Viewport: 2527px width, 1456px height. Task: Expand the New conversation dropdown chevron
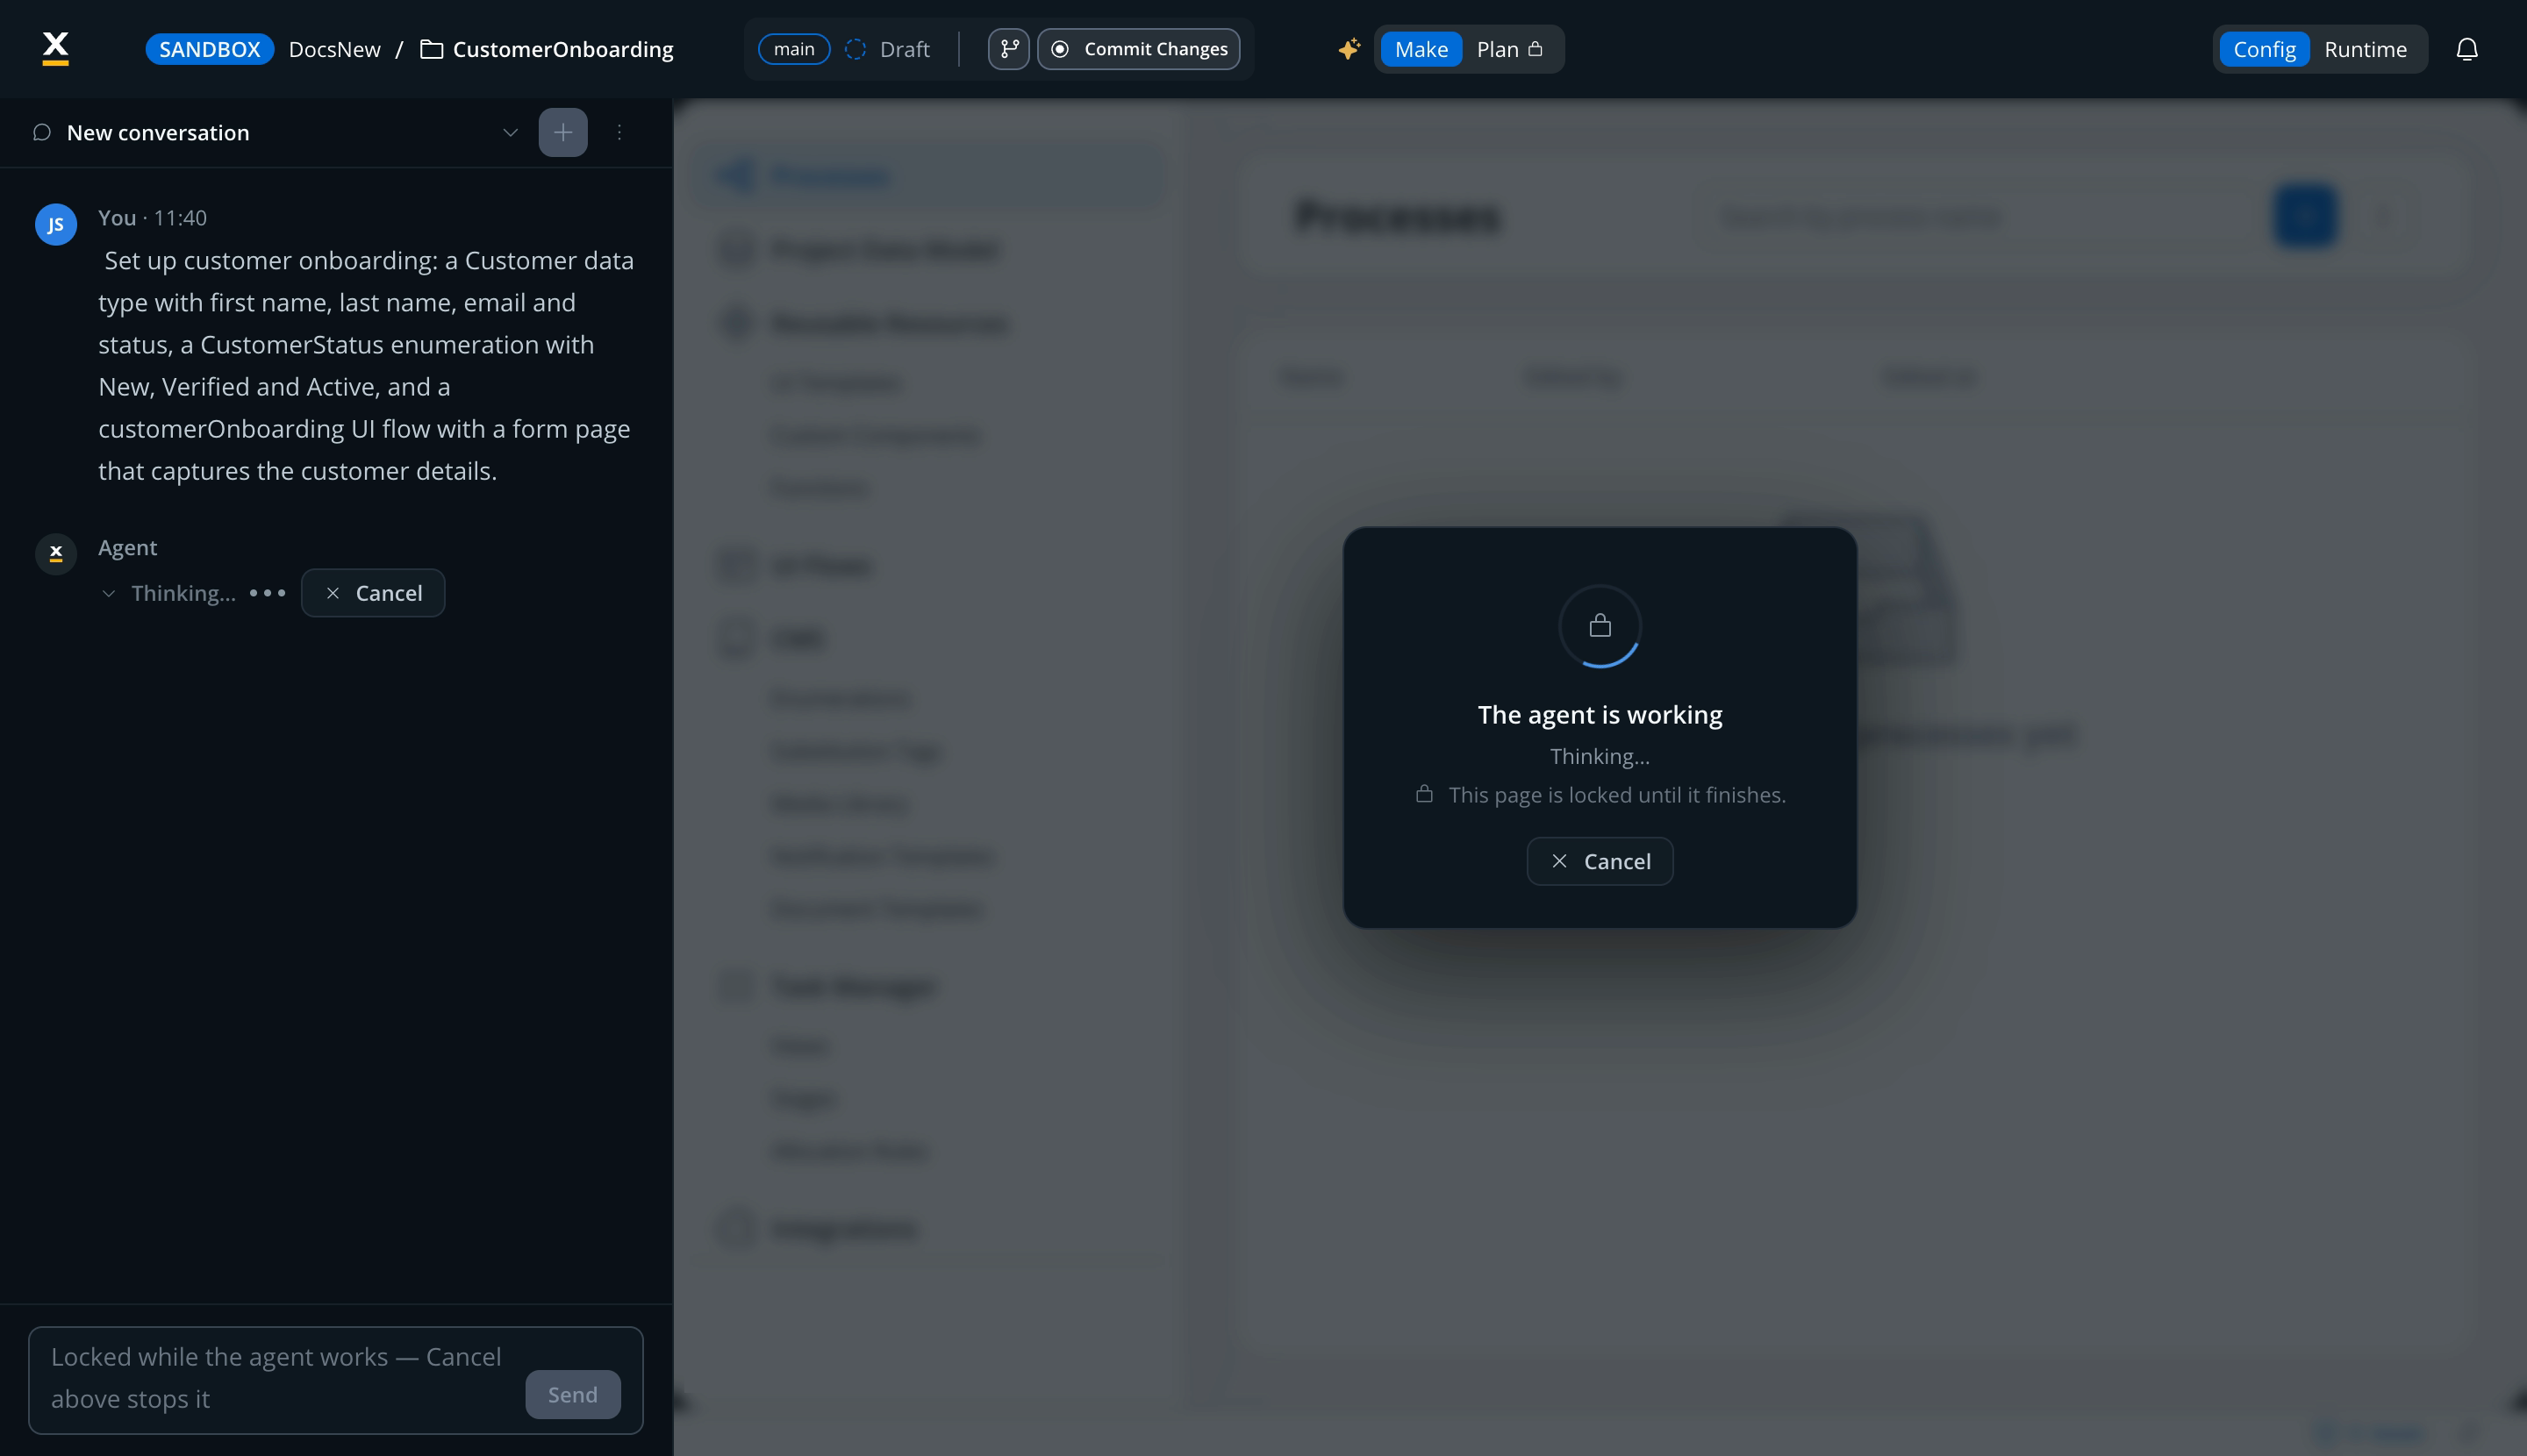click(x=510, y=132)
